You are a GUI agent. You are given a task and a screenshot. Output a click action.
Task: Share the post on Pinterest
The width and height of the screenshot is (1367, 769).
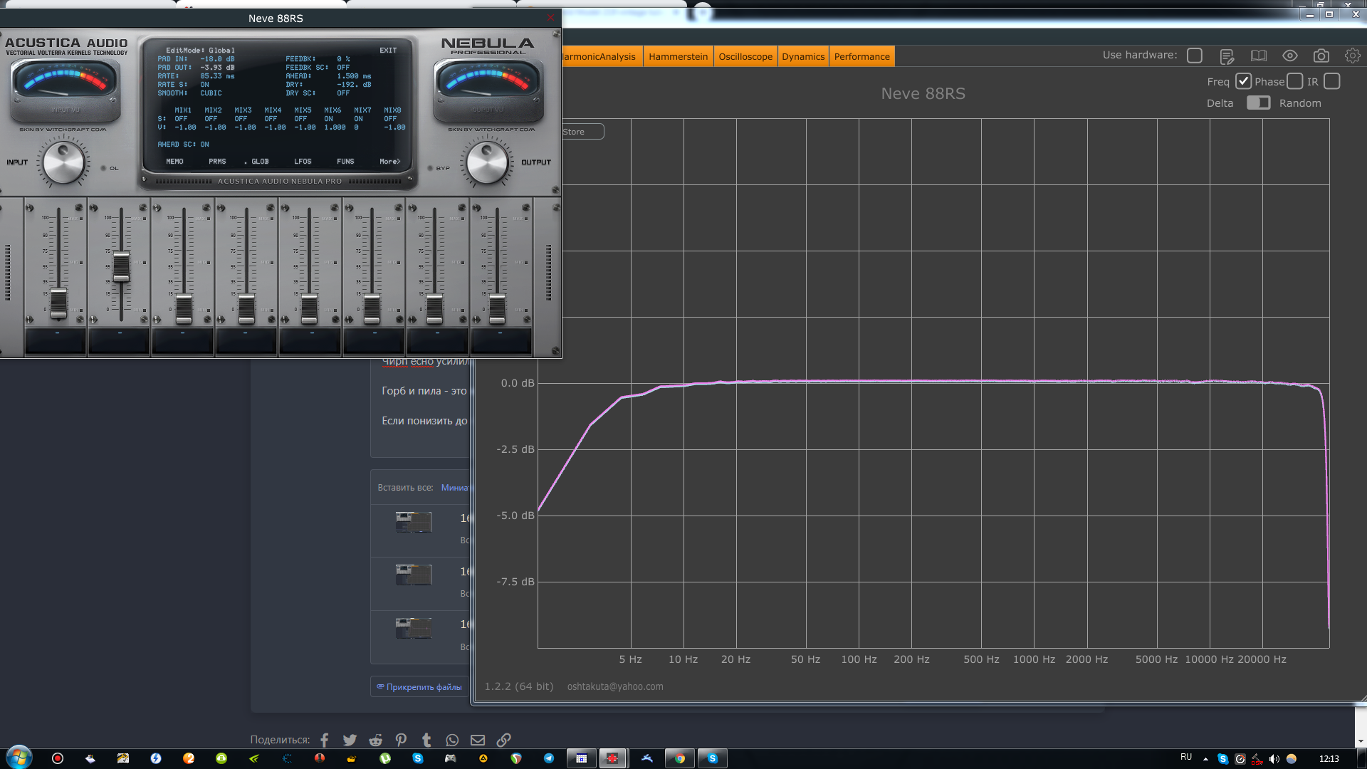[x=401, y=740]
